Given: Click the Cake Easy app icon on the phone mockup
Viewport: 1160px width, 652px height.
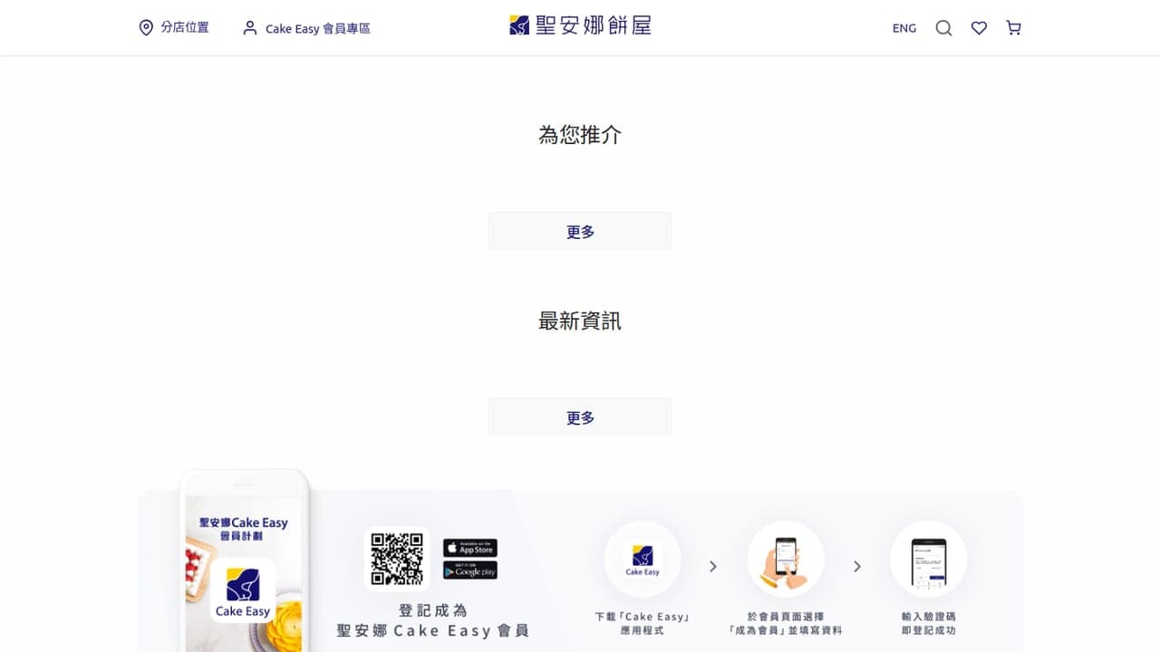Looking at the screenshot, I should click(x=243, y=590).
